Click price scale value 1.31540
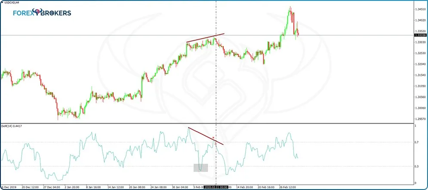Viewport: 428px width, 190px height. pyautogui.click(x=420, y=75)
